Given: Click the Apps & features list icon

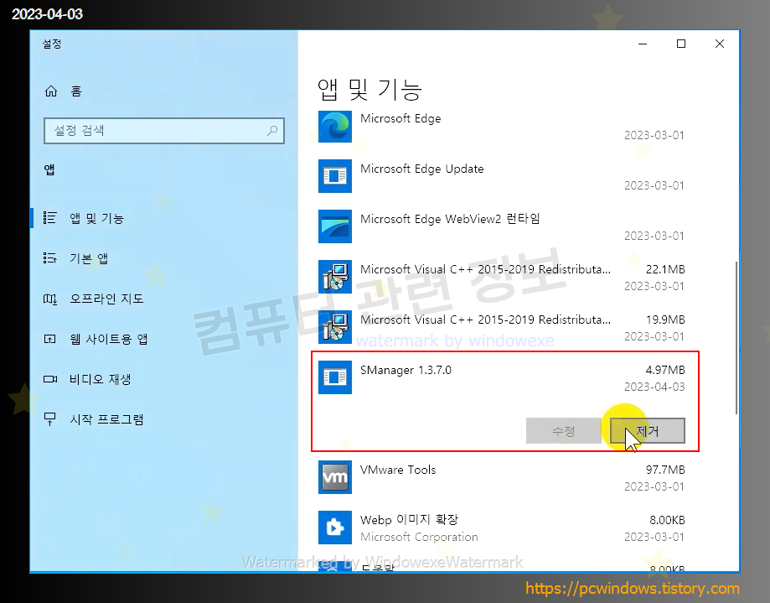Looking at the screenshot, I should 49,218.
